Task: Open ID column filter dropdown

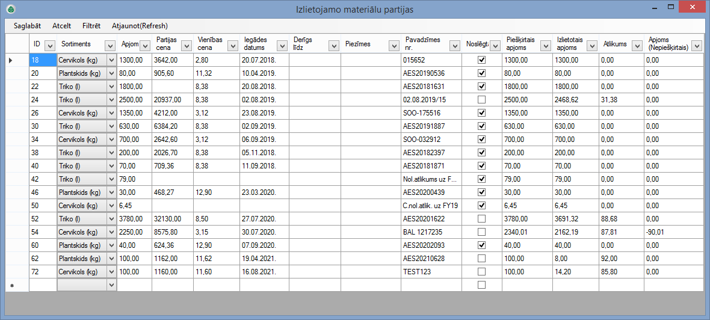Action: [50, 45]
